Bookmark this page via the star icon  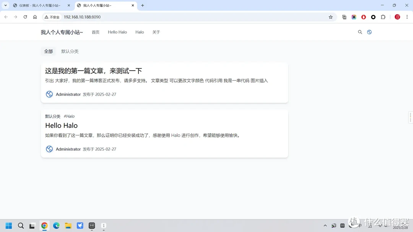(331, 17)
